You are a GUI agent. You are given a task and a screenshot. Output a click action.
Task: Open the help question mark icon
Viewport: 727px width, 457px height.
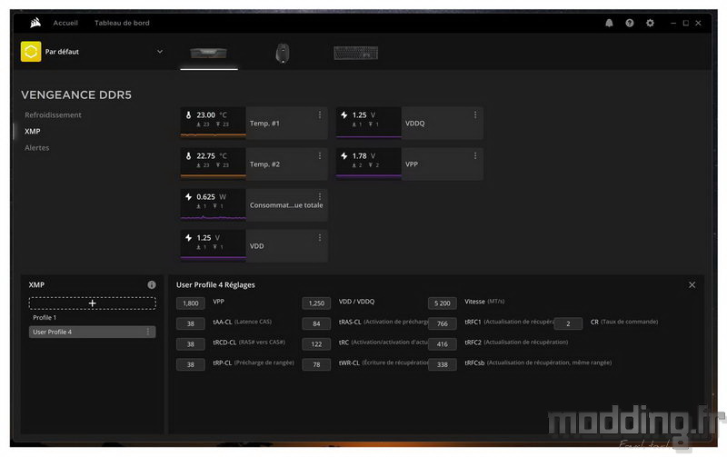629,23
